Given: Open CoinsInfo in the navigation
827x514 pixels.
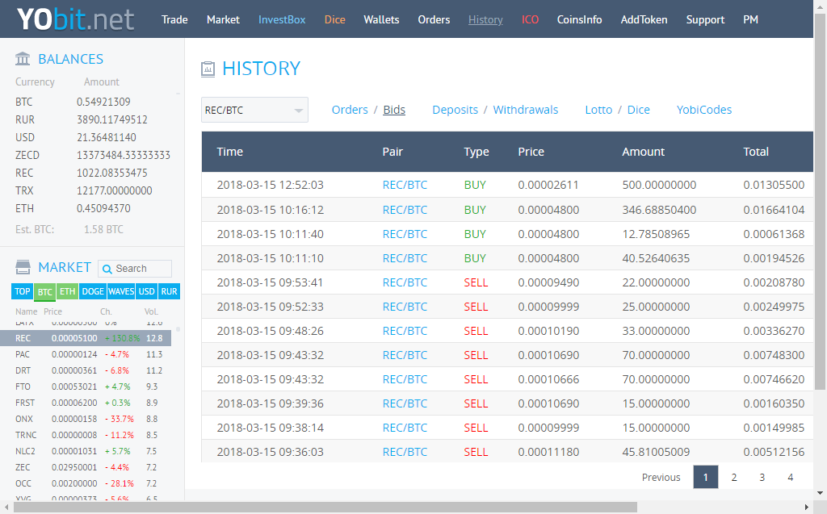Looking at the screenshot, I should click(x=580, y=19).
